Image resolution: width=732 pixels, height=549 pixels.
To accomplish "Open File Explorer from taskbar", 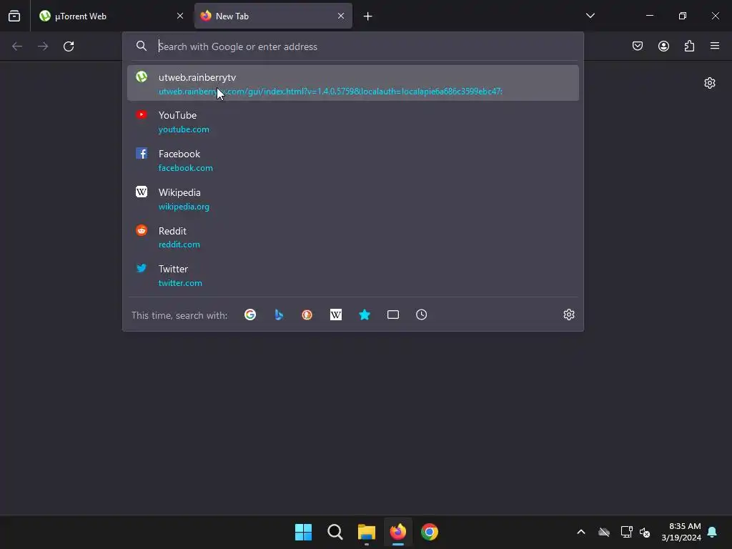I will pyautogui.click(x=367, y=532).
